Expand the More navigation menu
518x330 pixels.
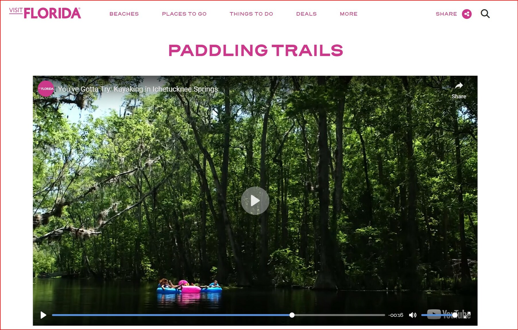pos(349,14)
